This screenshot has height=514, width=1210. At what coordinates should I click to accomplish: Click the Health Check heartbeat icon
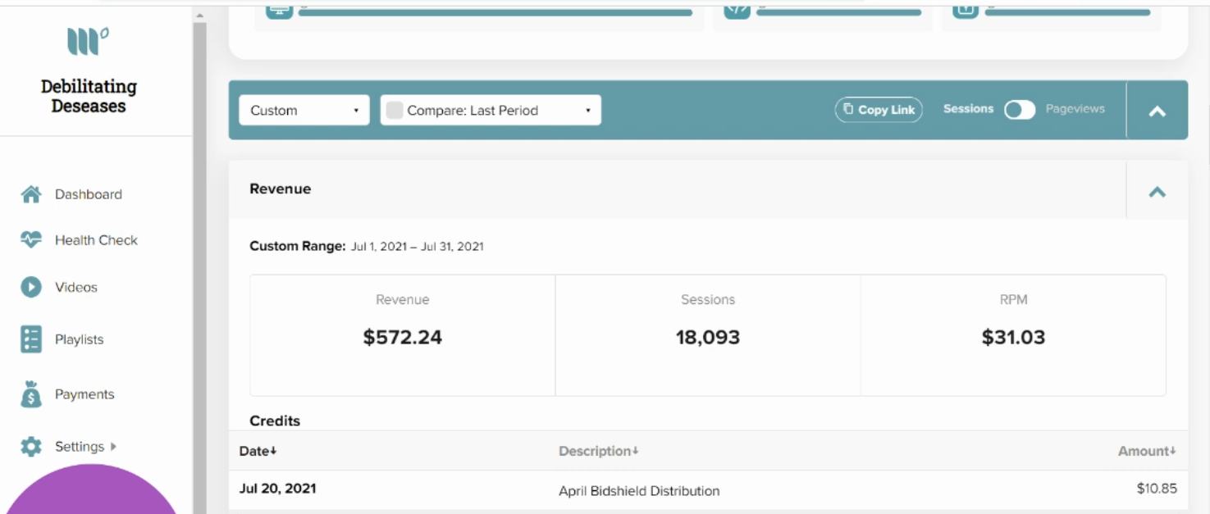(31, 240)
